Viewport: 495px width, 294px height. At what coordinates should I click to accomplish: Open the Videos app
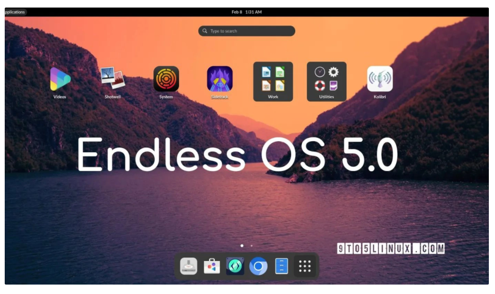[60, 79]
